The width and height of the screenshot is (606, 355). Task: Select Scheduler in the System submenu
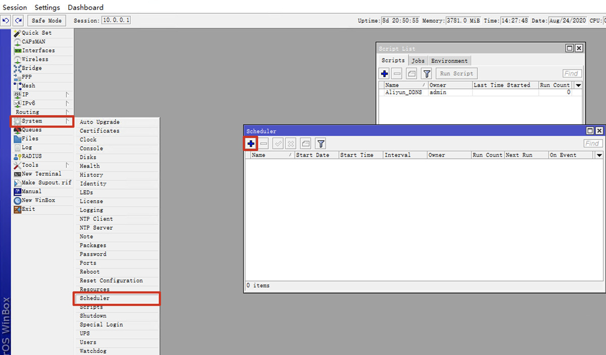94,298
